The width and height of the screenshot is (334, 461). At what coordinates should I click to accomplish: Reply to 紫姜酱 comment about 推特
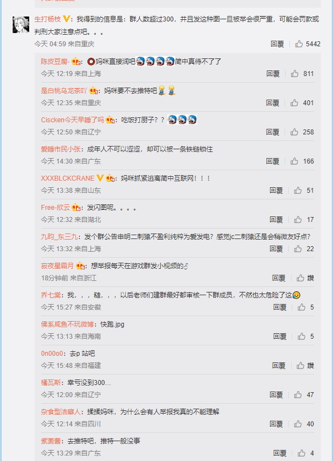280,453
